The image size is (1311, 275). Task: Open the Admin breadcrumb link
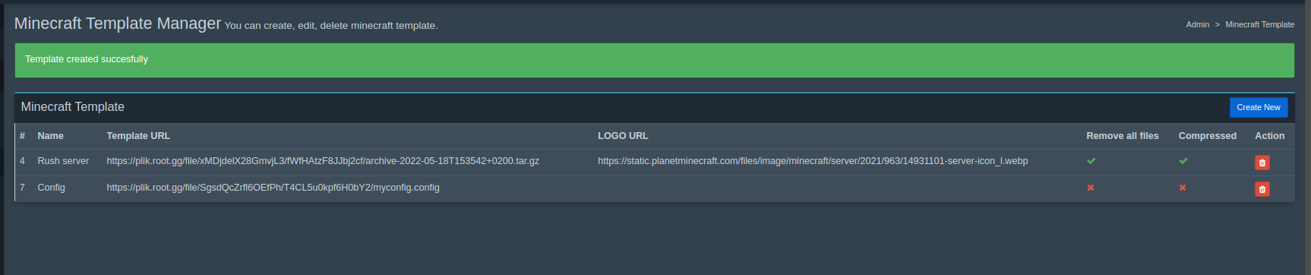click(1197, 24)
